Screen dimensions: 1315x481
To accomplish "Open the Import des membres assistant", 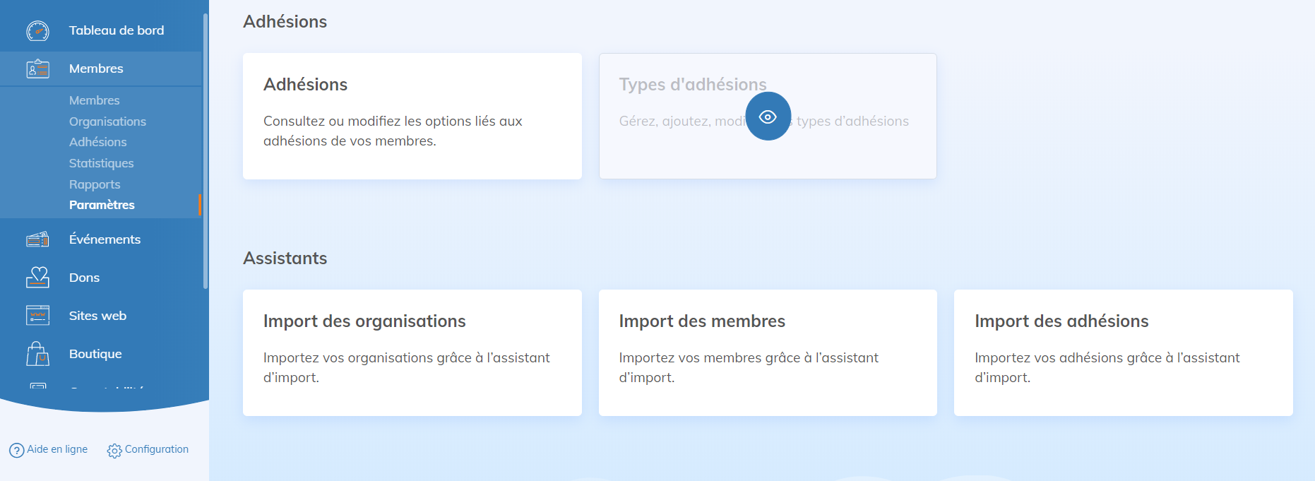I will [x=768, y=352].
